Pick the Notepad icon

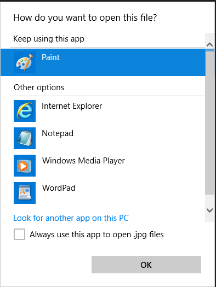click(x=25, y=138)
